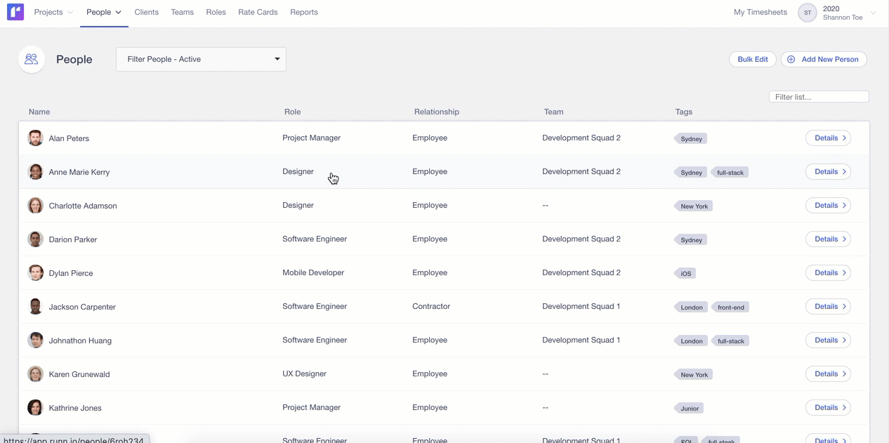889x443 pixels.
Task: Click the Filter list search field
Action: click(x=819, y=97)
